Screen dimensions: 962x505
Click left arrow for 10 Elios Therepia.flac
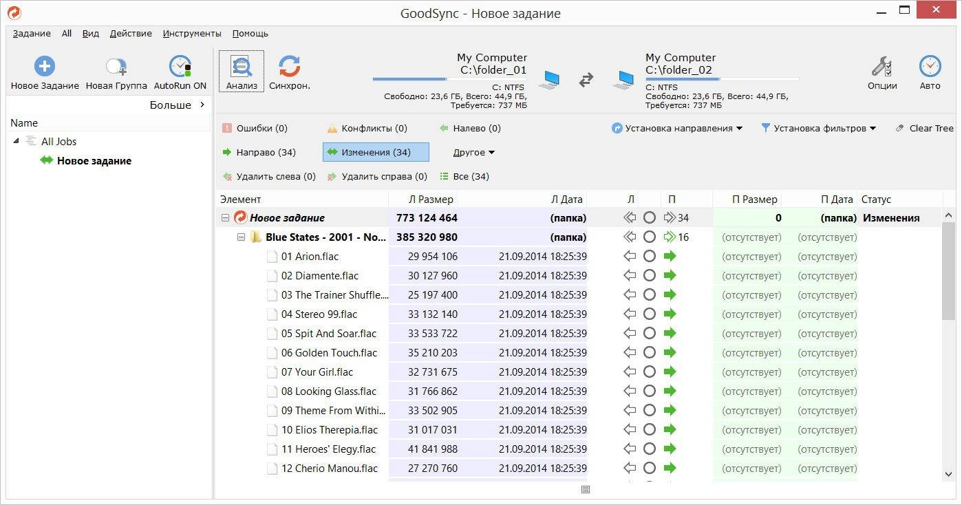click(629, 430)
